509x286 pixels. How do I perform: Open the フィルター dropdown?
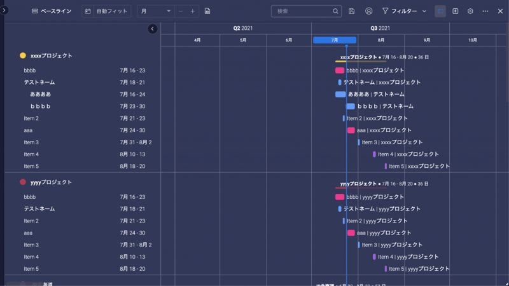[x=404, y=11]
